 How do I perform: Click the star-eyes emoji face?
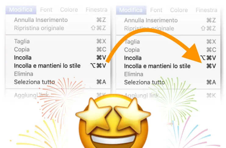click(x=113, y=122)
